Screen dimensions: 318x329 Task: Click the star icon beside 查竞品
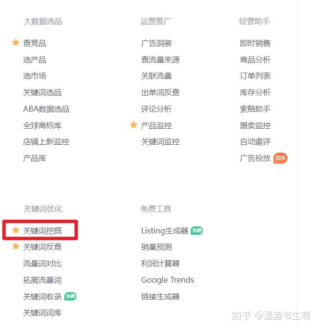tap(16, 43)
